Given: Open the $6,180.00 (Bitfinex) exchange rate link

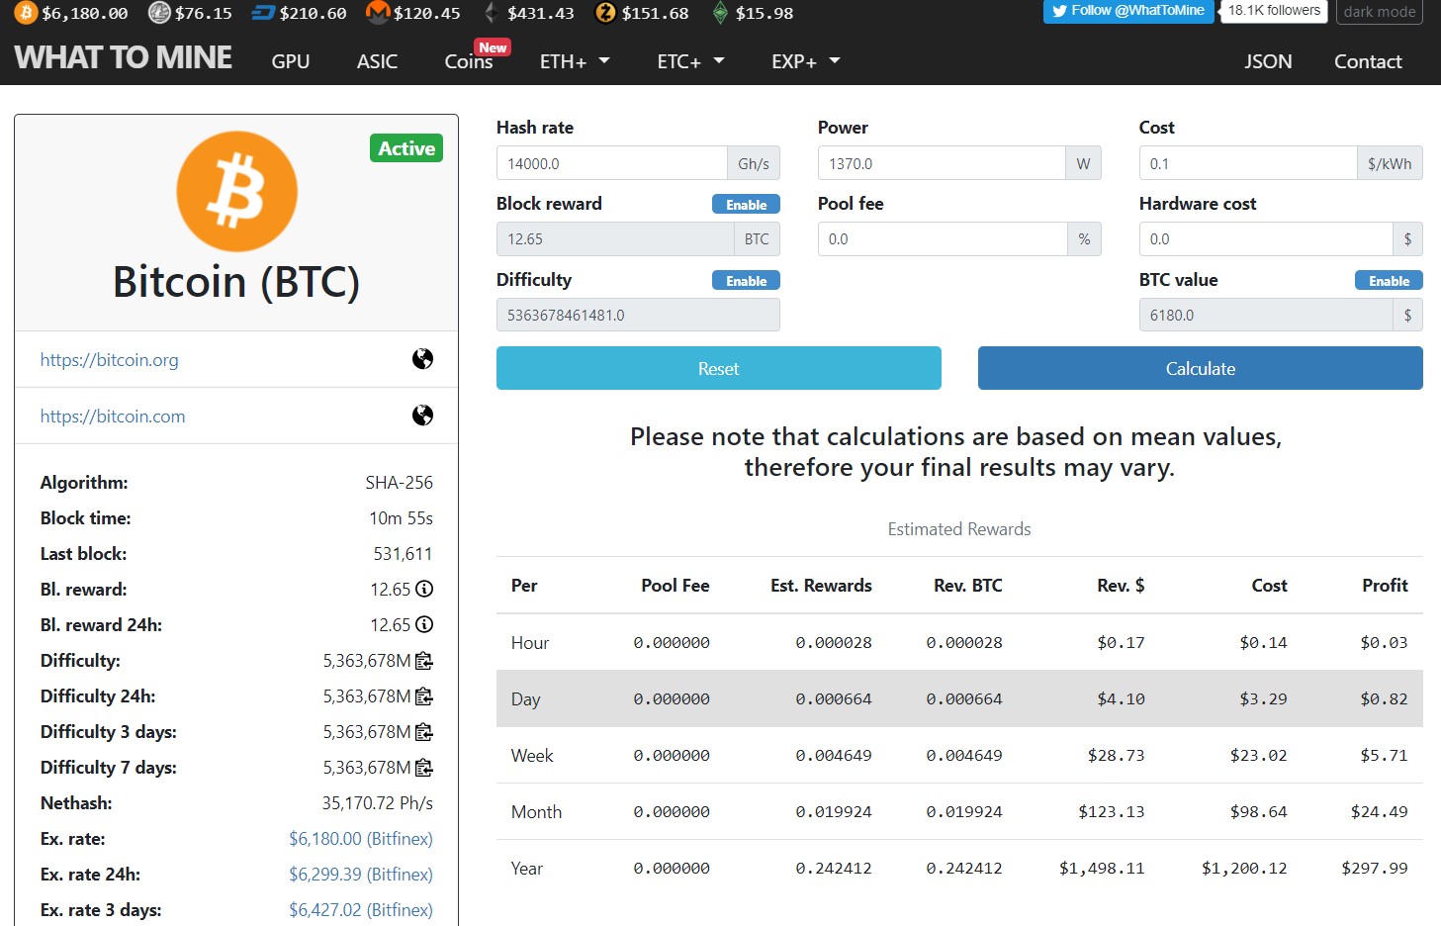Looking at the screenshot, I should point(361,839).
